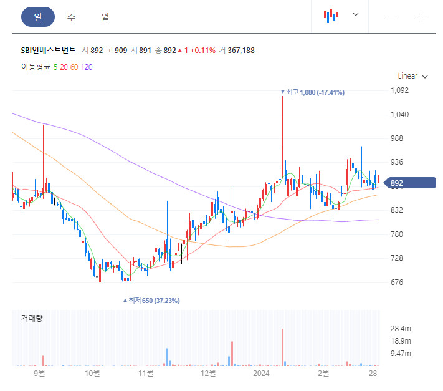Open the Linear scale dropdown
Image resolution: width=443 pixels, height=391 pixels.
(412, 76)
